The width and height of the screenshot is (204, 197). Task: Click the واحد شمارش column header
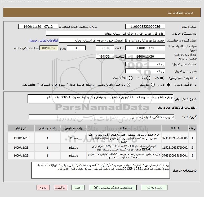point(73,128)
